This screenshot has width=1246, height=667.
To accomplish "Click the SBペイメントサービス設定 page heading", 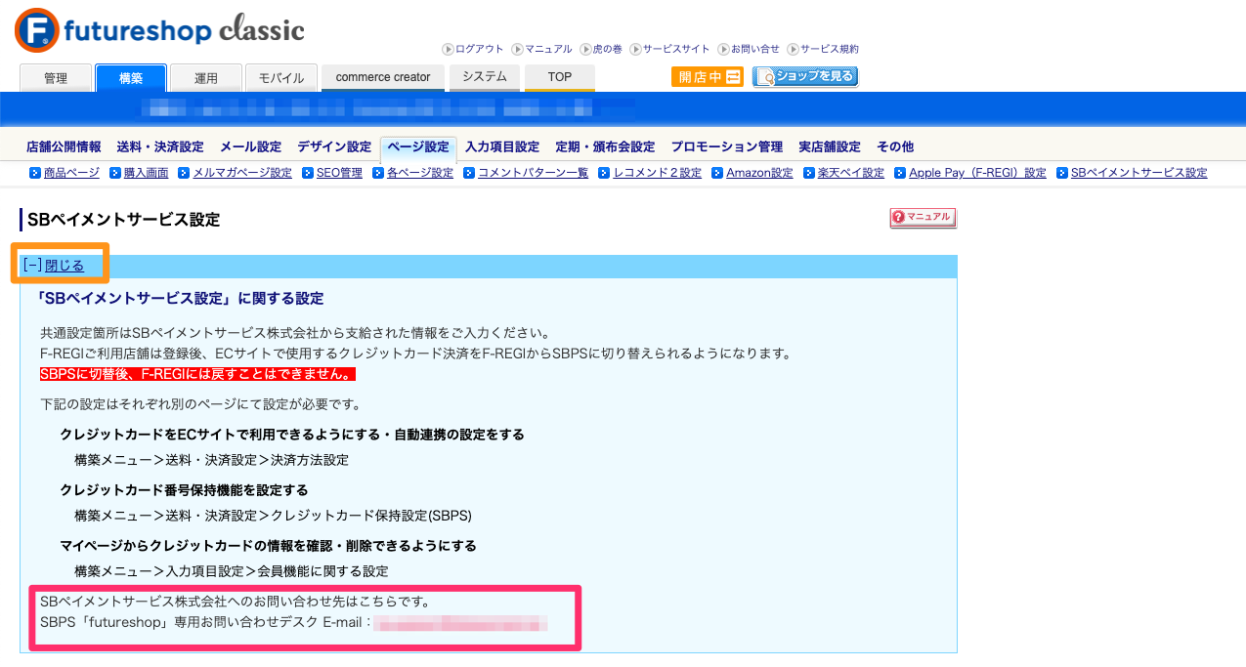I will pyautogui.click(x=124, y=220).
